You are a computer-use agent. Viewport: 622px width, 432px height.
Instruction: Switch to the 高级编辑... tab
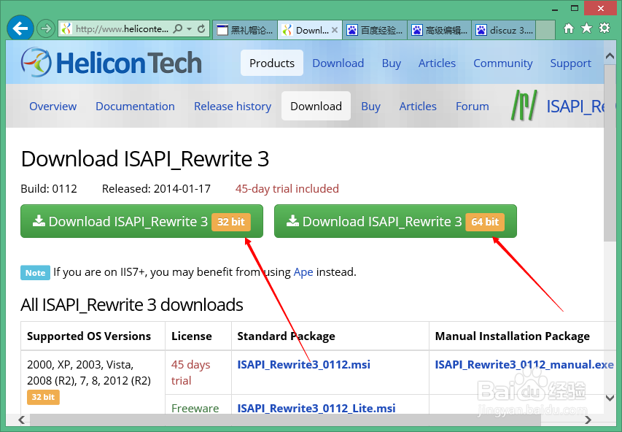tap(440, 30)
